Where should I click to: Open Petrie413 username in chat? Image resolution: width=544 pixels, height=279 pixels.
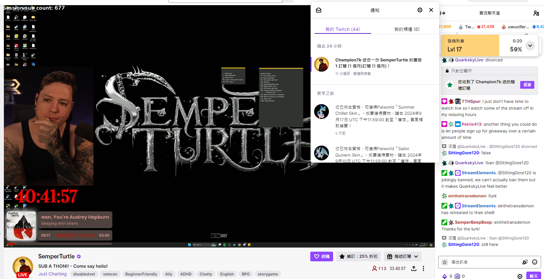pos(472,124)
